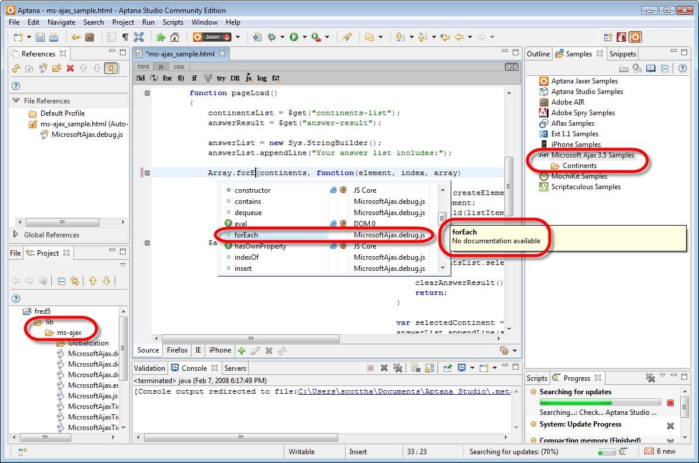Open the Home page icon on the toolbar
Screen dimensions: 699x463
[x=175, y=36]
